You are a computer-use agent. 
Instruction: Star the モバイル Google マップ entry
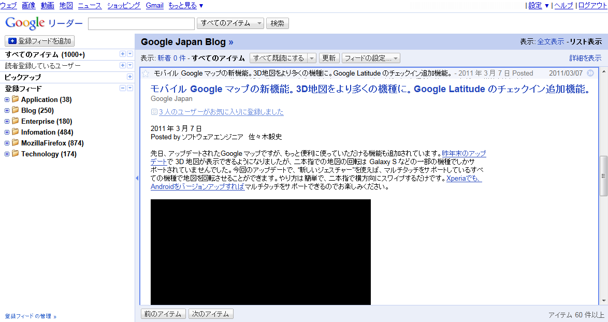pyautogui.click(x=146, y=73)
